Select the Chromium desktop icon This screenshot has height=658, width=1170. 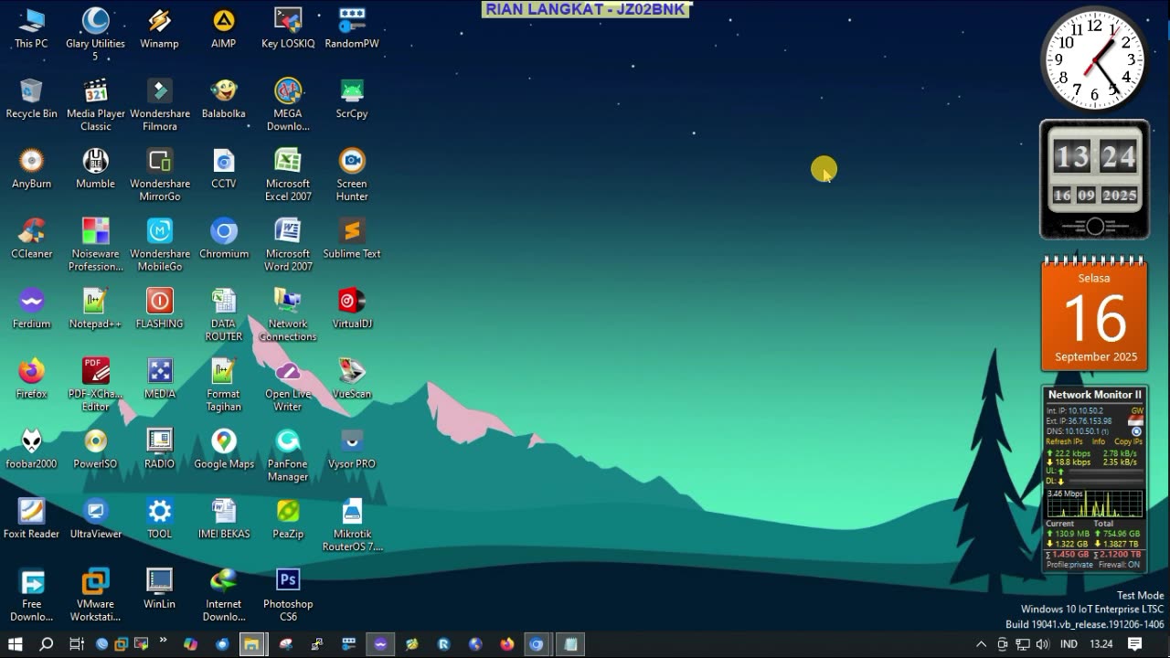223,239
